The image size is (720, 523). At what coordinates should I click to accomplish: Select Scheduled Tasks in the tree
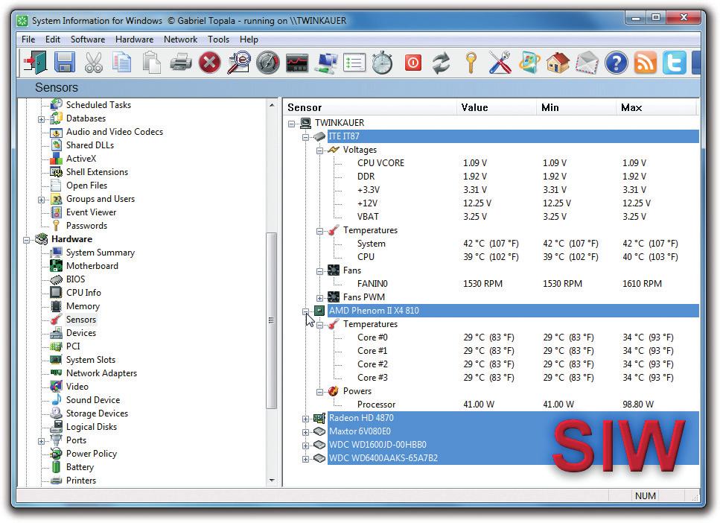coord(98,105)
